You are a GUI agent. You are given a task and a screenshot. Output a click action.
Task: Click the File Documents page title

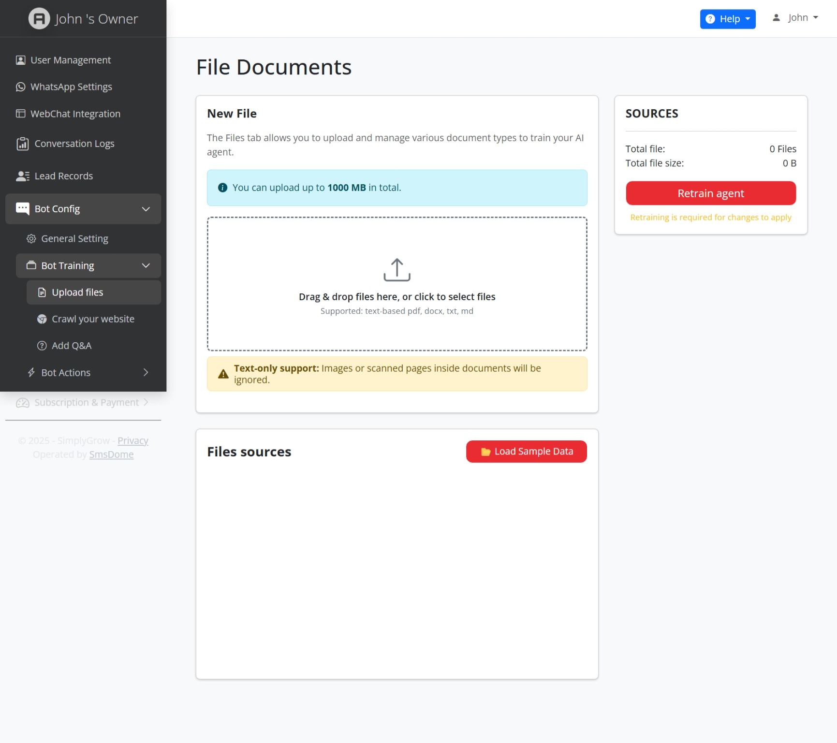[274, 67]
